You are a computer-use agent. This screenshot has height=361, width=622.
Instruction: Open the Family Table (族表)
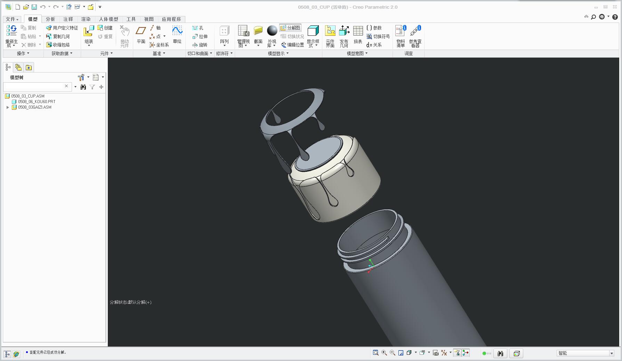[x=358, y=35]
